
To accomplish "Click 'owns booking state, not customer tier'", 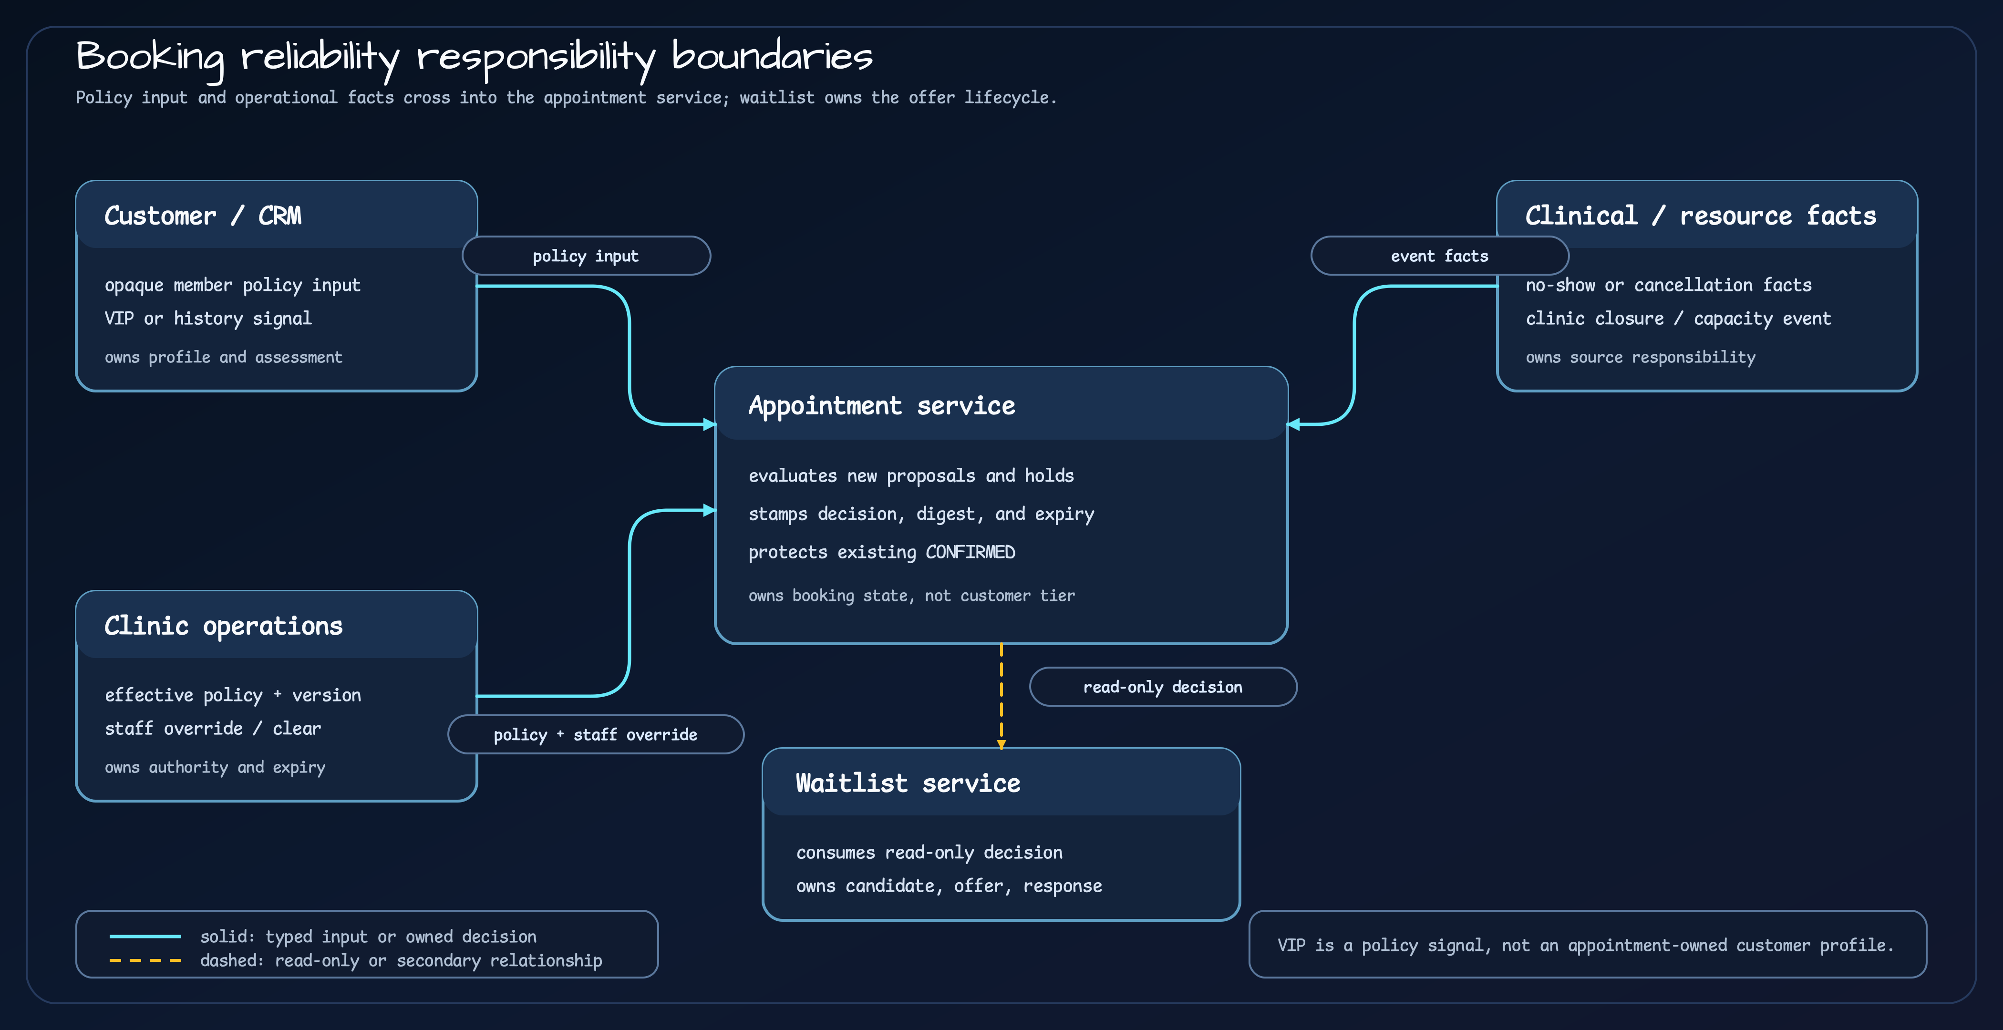I will coord(912,596).
